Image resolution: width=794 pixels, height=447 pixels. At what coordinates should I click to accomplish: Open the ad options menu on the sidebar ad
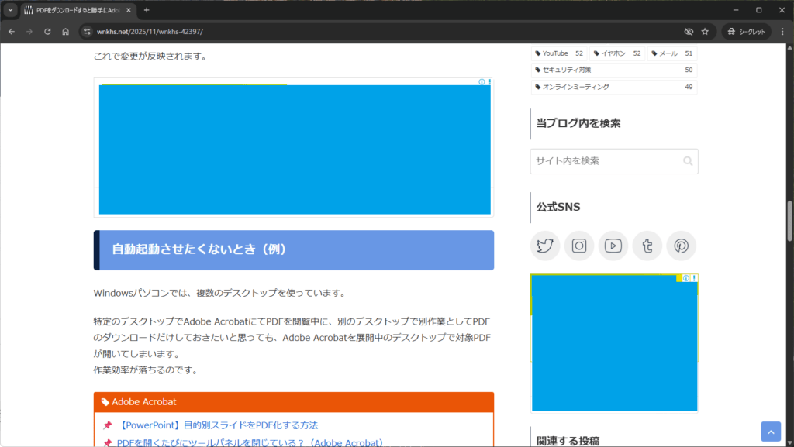pos(694,277)
